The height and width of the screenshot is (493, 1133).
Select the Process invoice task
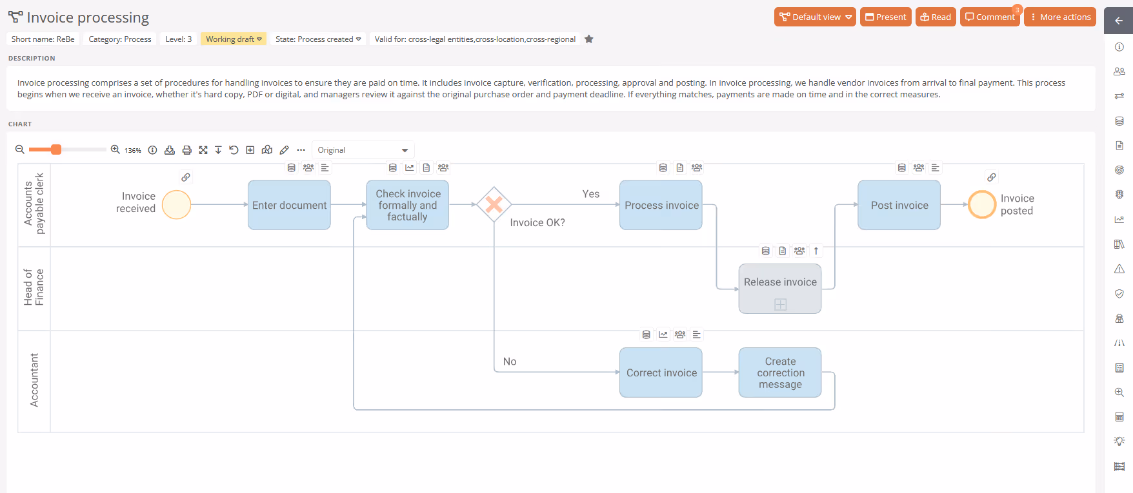coord(661,205)
